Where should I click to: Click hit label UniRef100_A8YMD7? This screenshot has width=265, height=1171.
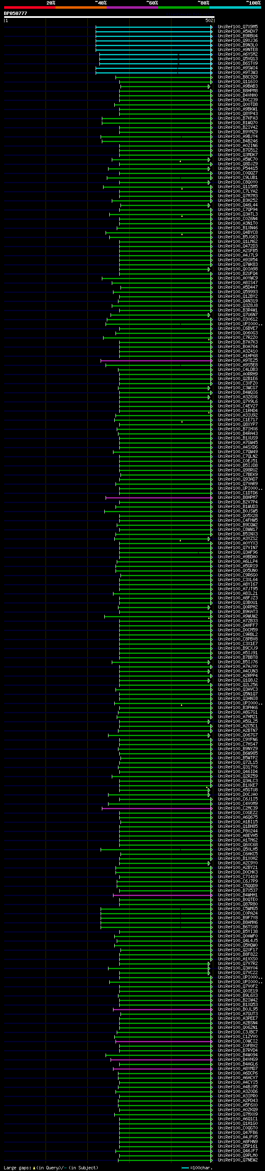click(238, 1069)
